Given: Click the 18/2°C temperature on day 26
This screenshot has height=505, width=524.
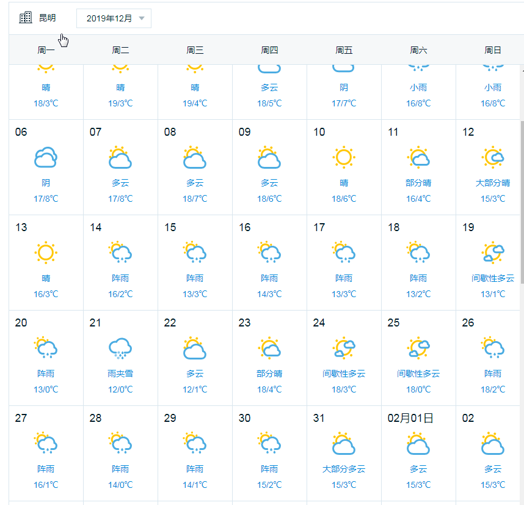Looking at the screenshot, I should coord(493,389).
